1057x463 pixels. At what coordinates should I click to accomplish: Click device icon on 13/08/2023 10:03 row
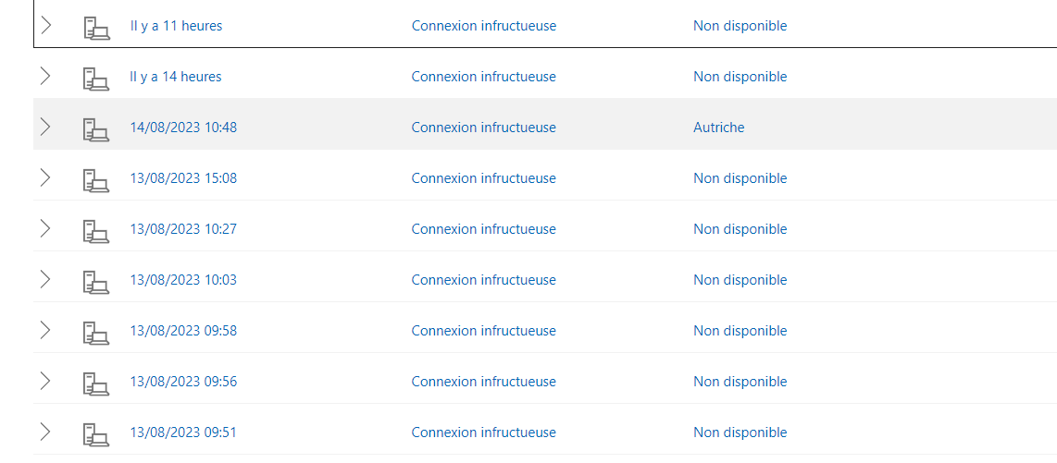pos(96,281)
